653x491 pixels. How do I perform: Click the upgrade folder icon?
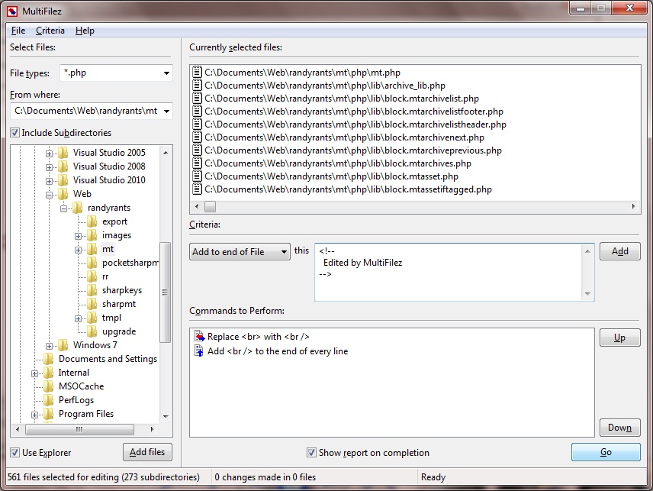tap(92, 331)
